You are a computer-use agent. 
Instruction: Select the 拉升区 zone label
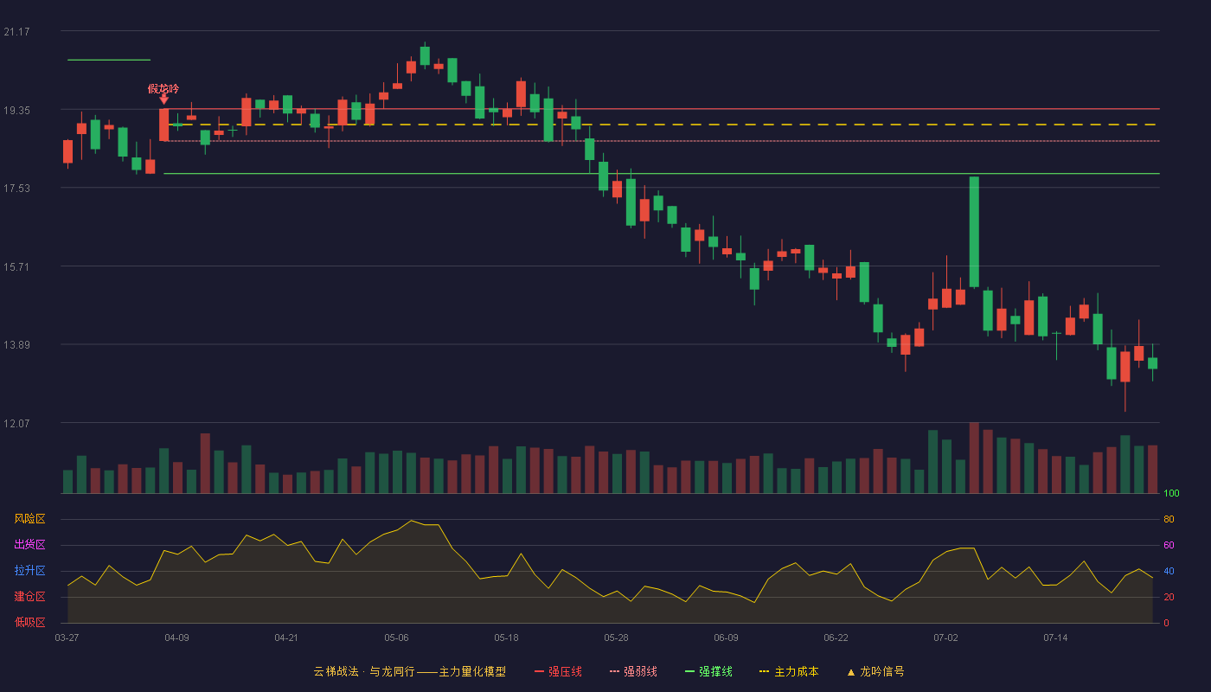[29, 571]
